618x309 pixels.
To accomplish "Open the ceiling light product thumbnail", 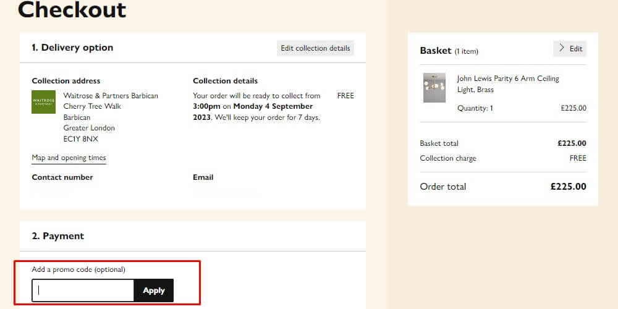I will pos(434,88).
